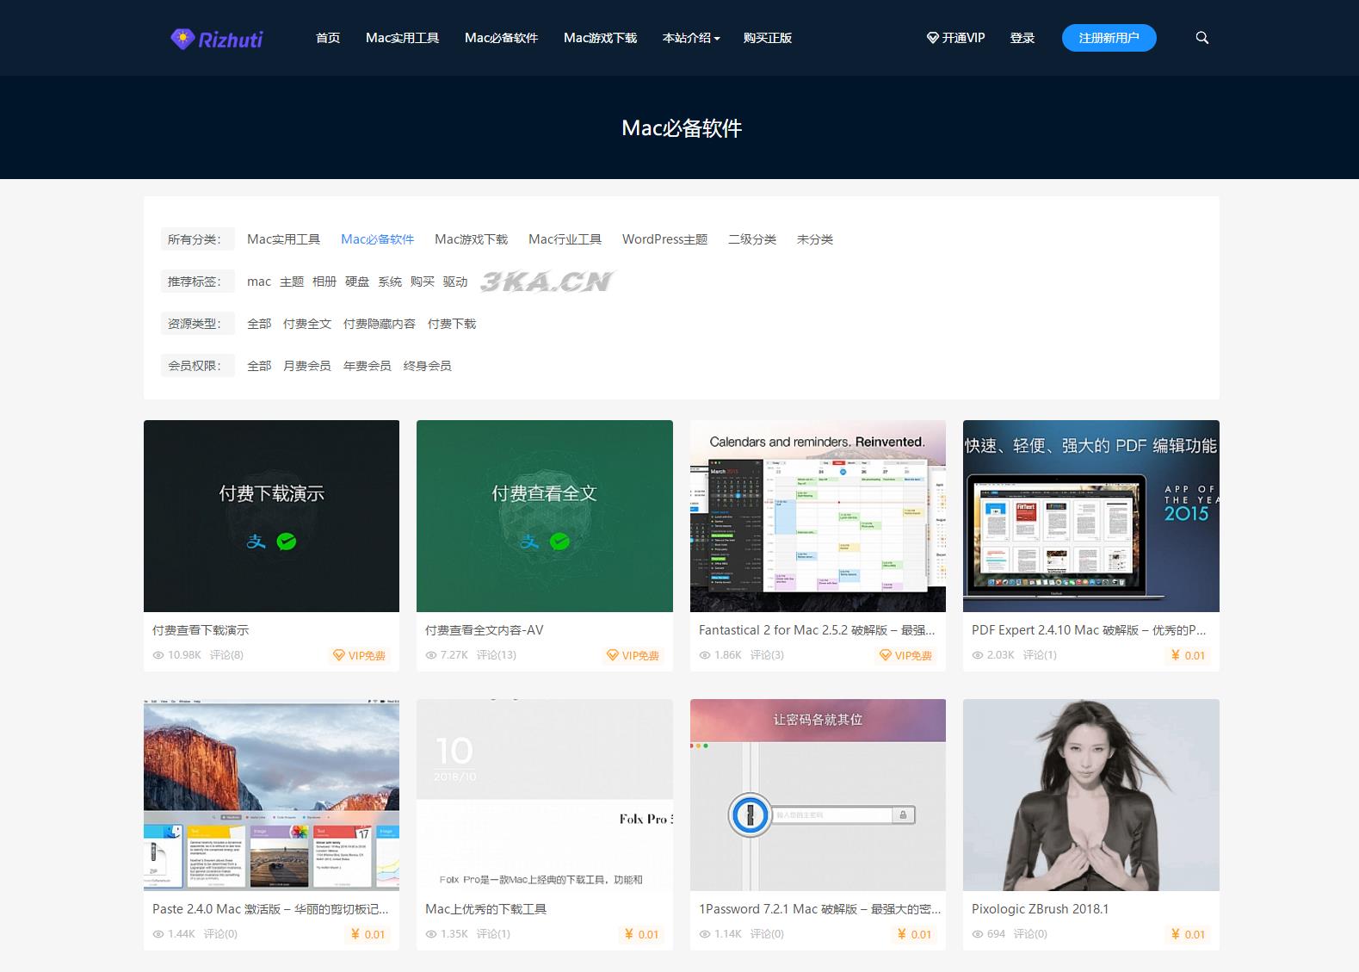Click VIP免费 badge on 付费查看下载演示 card
This screenshot has height=972, width=1359.
pyautogui.click(x=359, y=655)
